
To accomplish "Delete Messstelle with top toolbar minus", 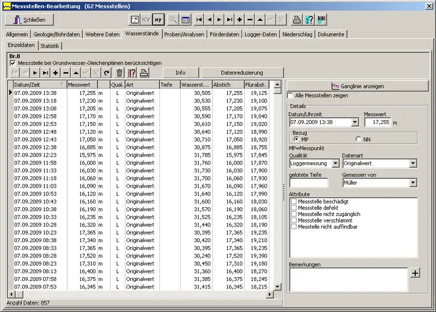I will tap(250, 20).
